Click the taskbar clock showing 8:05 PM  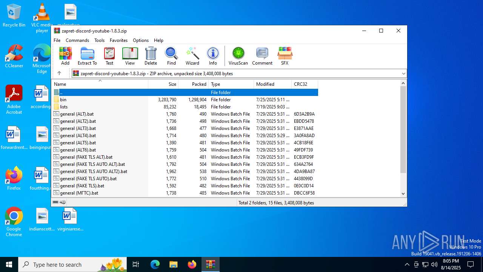point(451,264)
